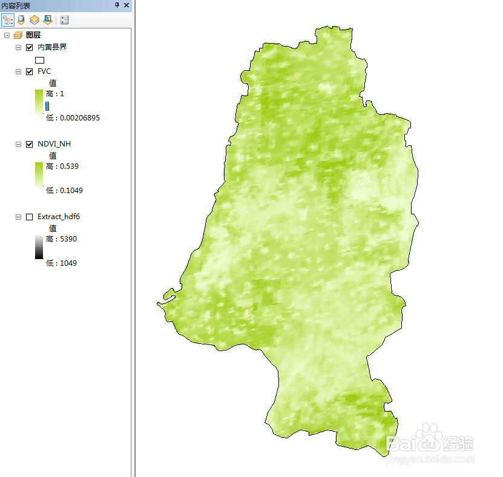This screenshot has height=477, width=503.
Task: Click the 值 heading under FVC
Action: (53, 83)
